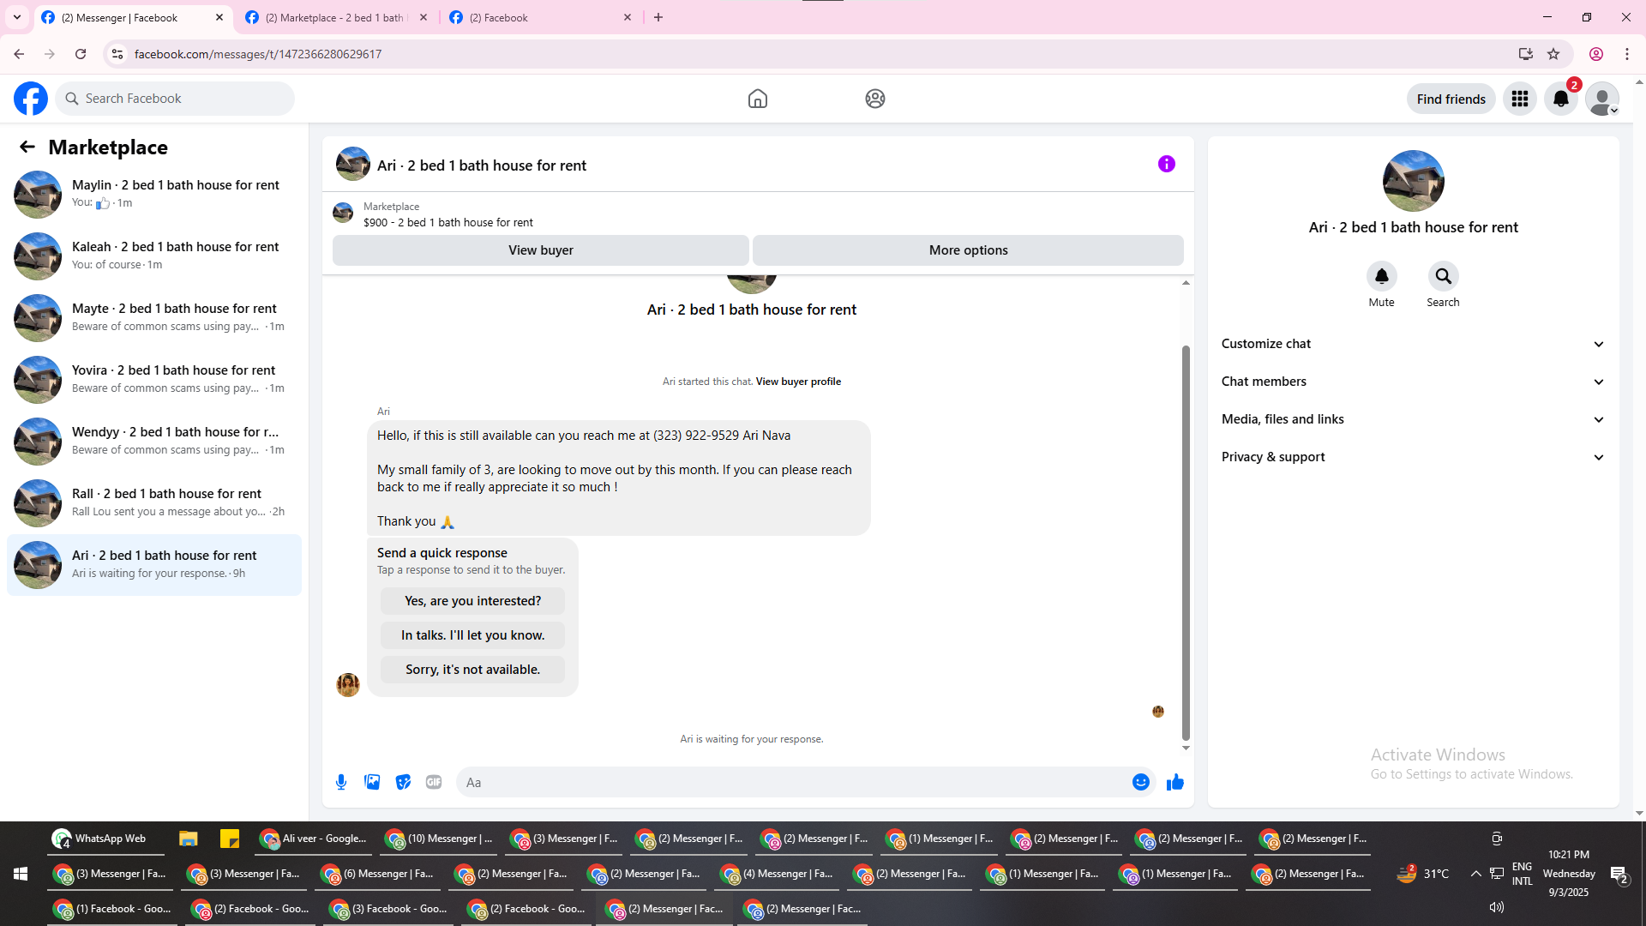Open conversation information purple icon
1646x926 pixels.
(1167, 164)
